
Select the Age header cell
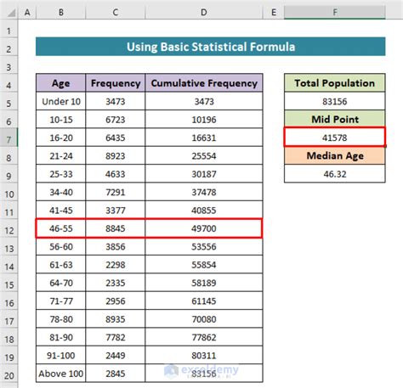[60, 83]
